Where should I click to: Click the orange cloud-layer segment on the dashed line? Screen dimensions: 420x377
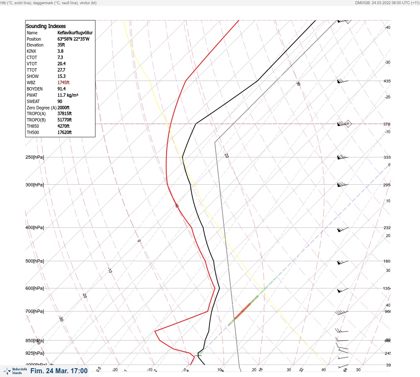click(x=242, y=311)
